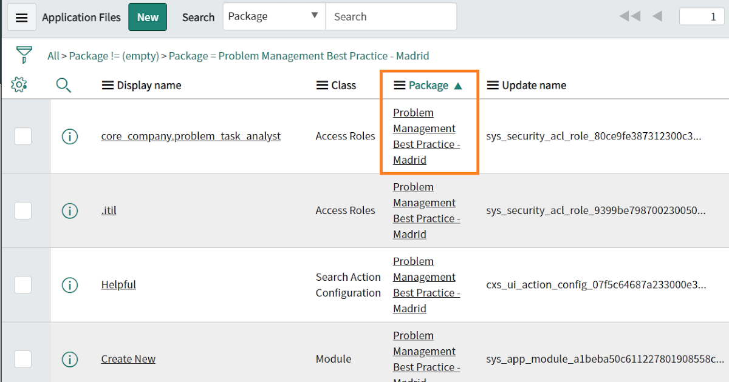Check the first row's selection checkbox
The width and height of the screenshot is (729, 382).
click(22, 136)
